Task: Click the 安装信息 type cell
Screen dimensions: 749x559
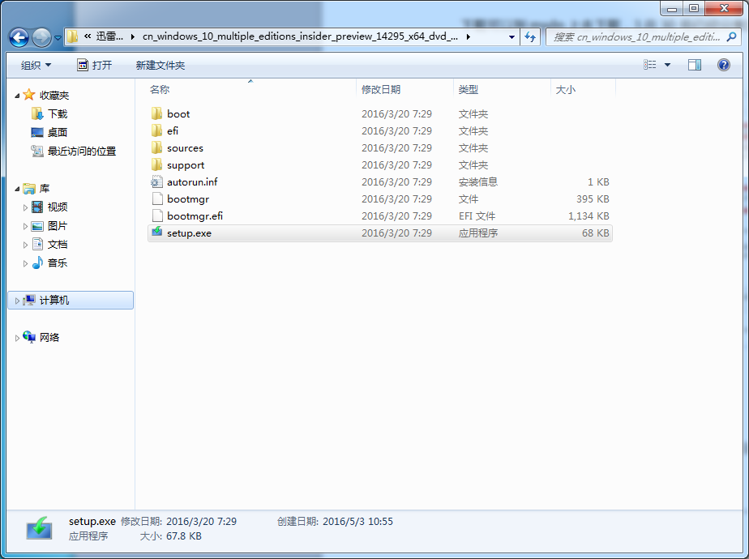Action: [x=478, y=182]
